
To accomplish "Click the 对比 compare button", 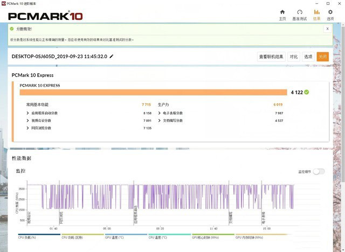I will (x=293, y=57).
